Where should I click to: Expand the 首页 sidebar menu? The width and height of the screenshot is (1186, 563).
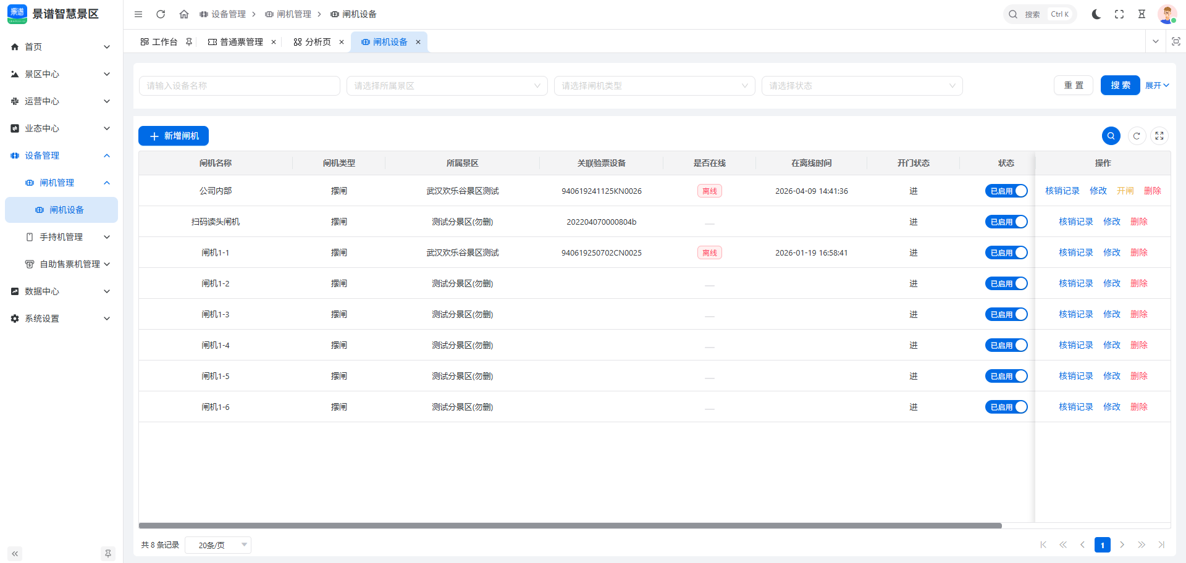pos(61,47)
